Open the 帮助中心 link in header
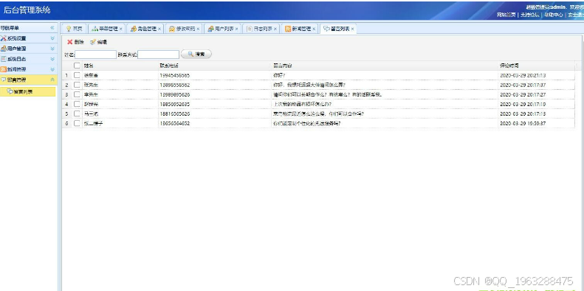Viewport: 584px width, 291px height. tap(553, 15)
